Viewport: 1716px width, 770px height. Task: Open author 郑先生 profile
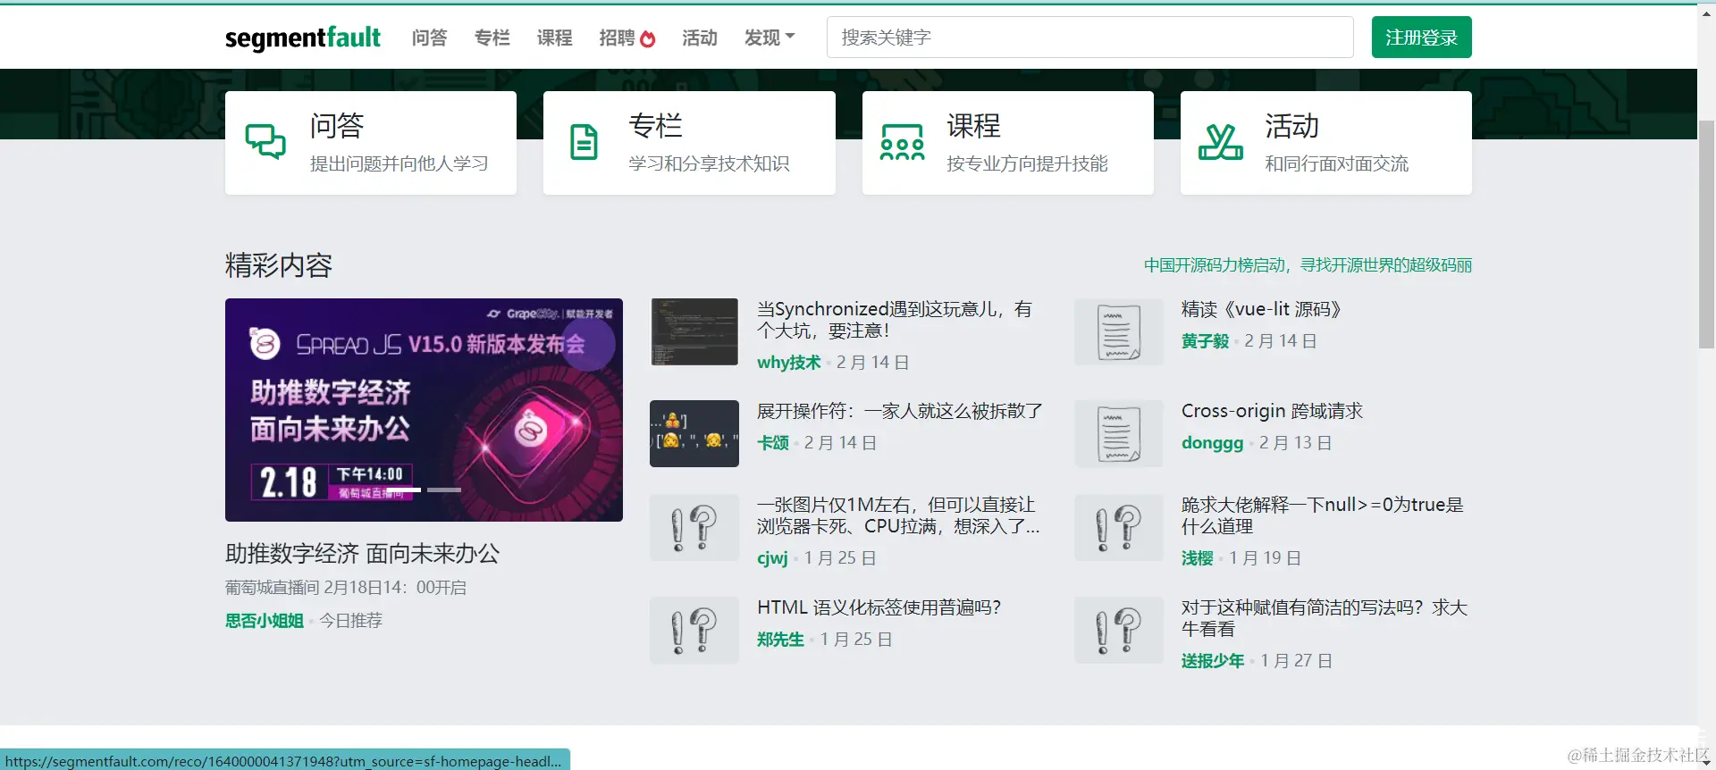(x=780, y=640)
